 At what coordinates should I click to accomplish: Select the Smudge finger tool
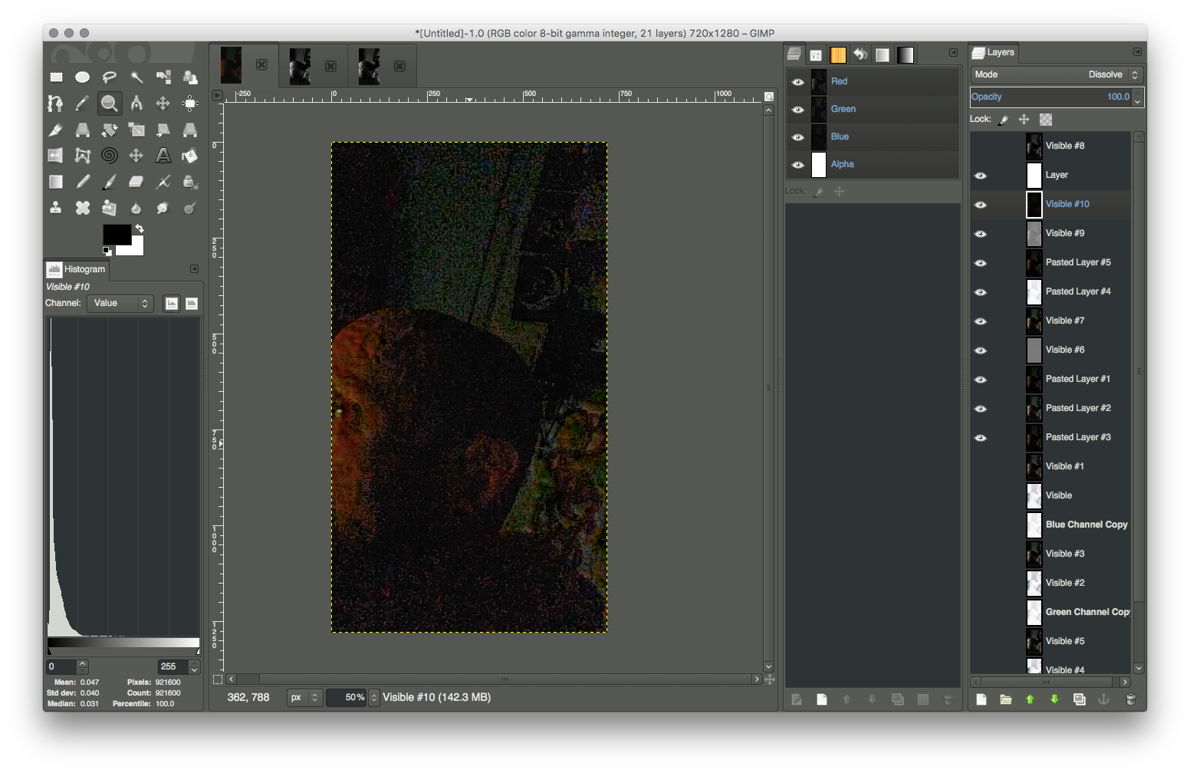point(163,208)
